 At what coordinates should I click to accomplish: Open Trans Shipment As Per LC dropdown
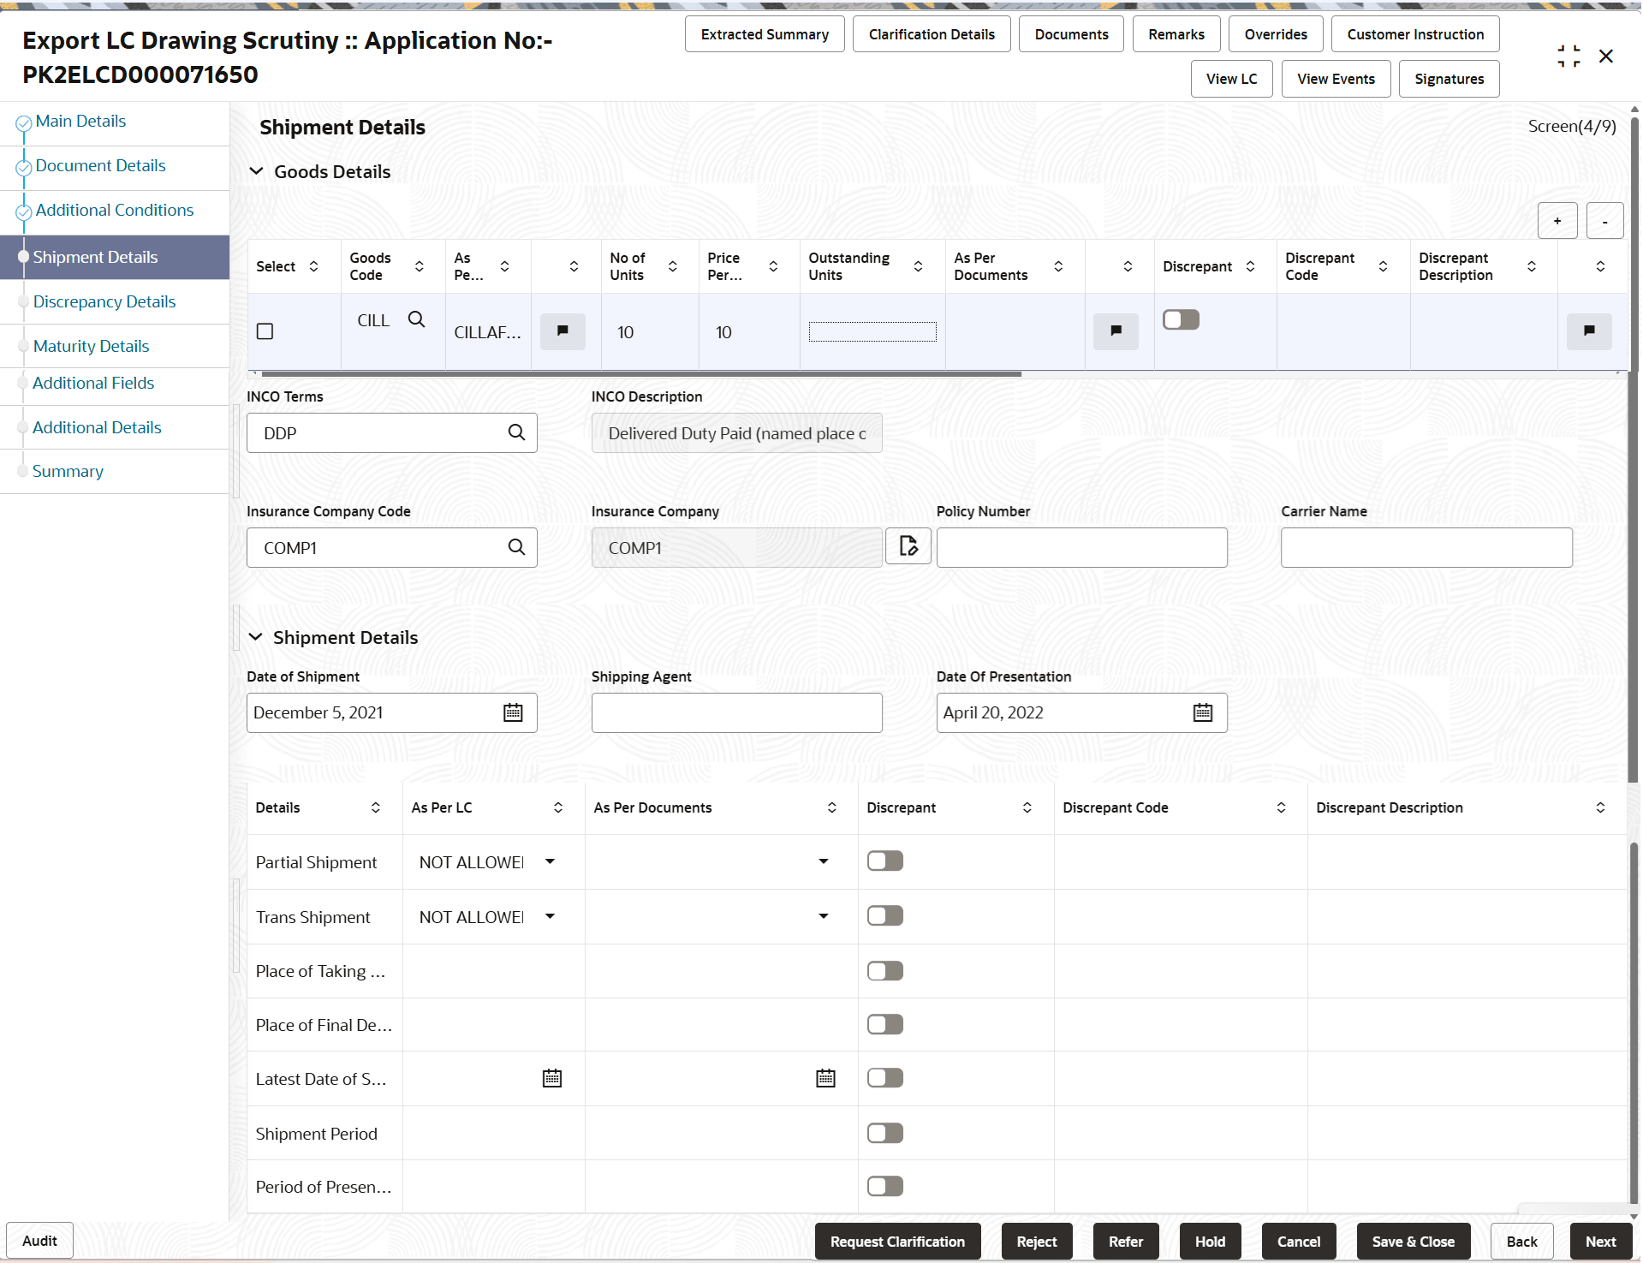click(x=551, y=916)
